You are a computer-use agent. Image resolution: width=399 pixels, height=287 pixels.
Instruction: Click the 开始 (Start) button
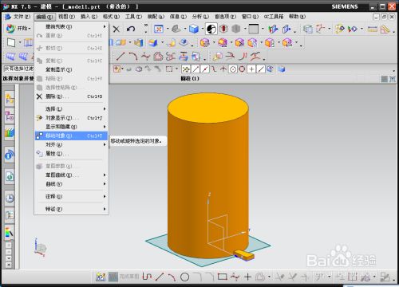18,29
